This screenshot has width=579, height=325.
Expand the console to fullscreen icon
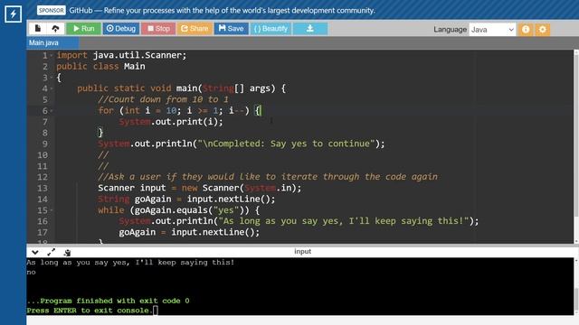51,253
